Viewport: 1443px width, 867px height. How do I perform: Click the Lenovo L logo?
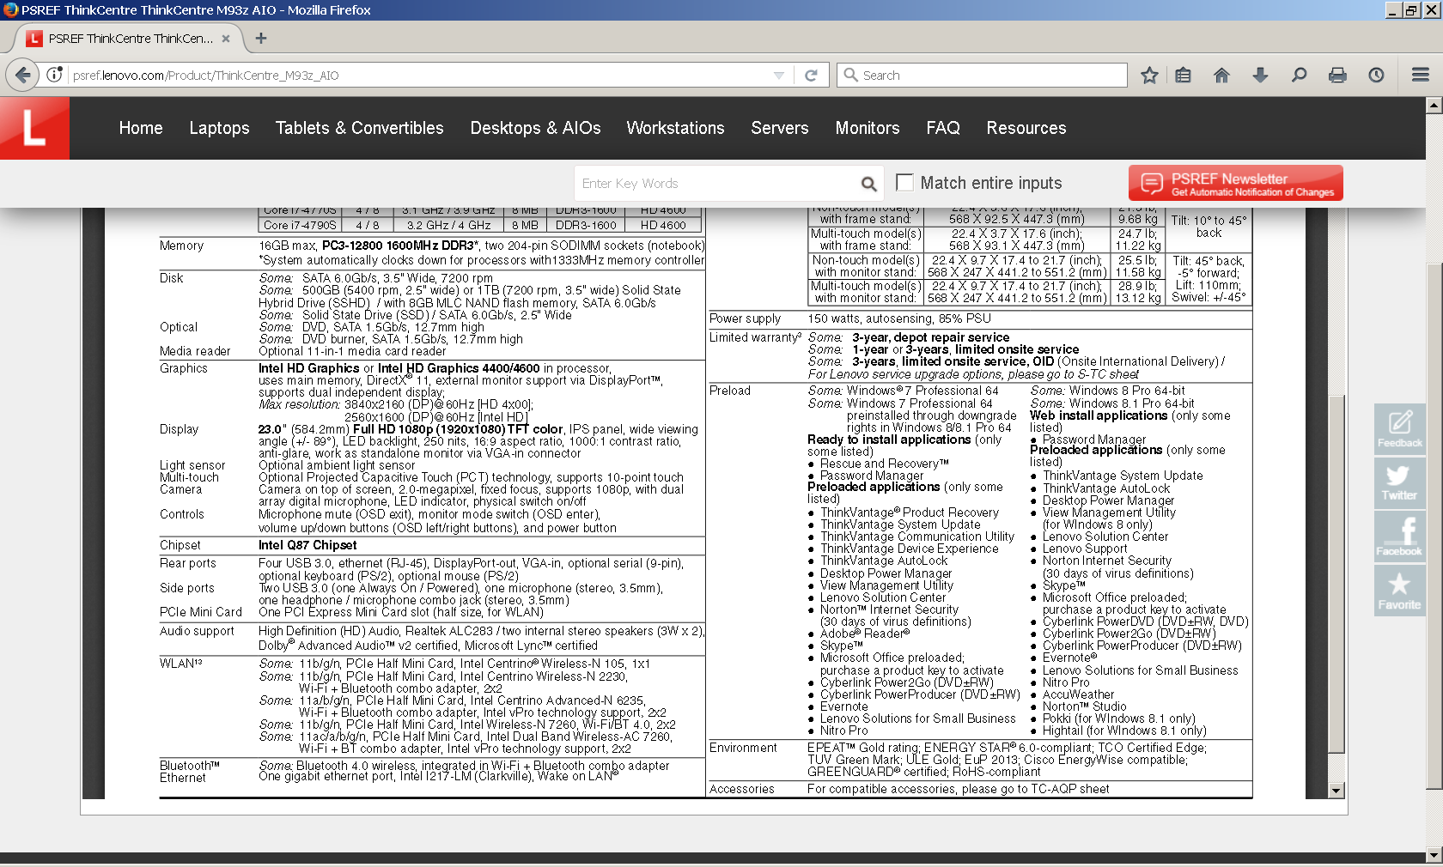click(34, 128)
